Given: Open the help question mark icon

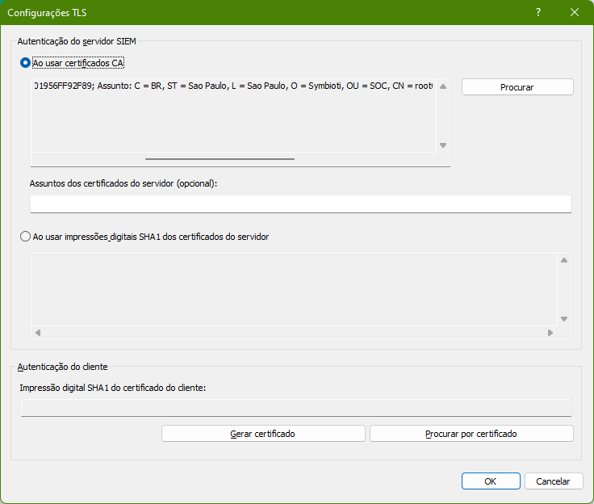Looking at the screenshot, I should point(538,12).
